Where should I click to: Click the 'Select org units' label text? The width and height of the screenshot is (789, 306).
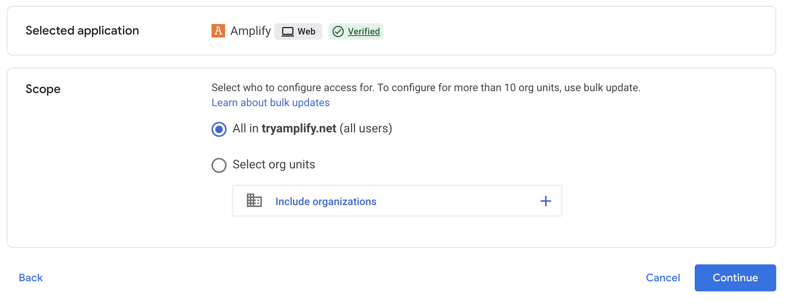pyautogui.click(x=274, y=165)
